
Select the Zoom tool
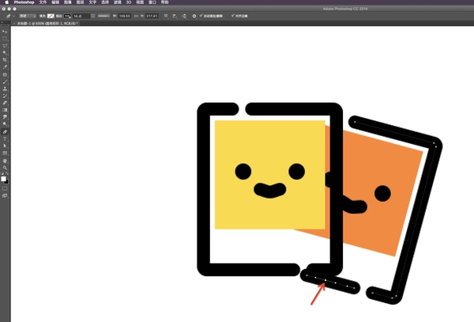[x=5, y=168]
